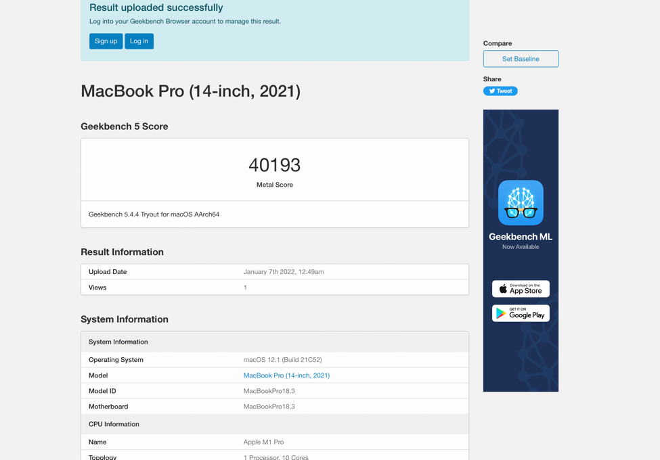Click the macOS 12.1 (Build 21C52) value
This screenshot has width=660, height=460.
click(282, 360)
